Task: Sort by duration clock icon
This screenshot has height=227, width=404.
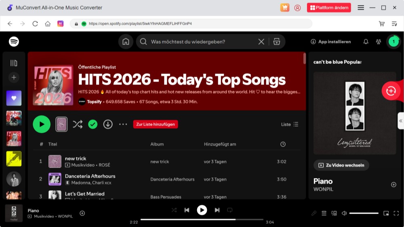Action: (x=283, y=144)
